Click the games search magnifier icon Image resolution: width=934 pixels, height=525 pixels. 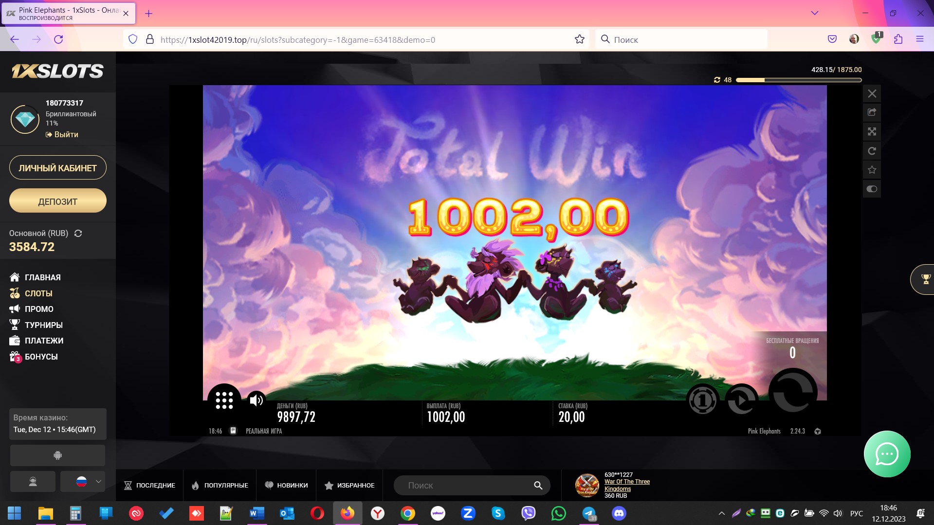pyautogui.click(x=538, y=486)
